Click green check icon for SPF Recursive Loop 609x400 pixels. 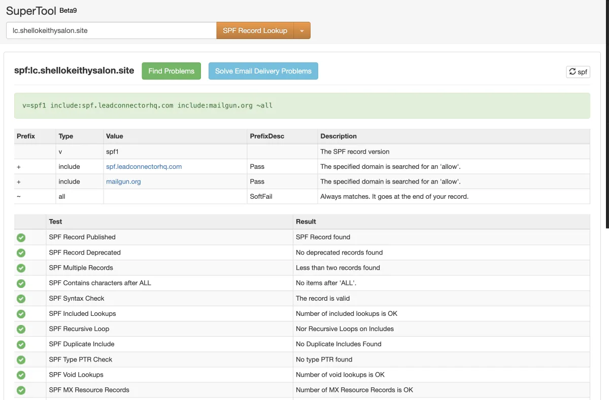click(x=21, y=329)
